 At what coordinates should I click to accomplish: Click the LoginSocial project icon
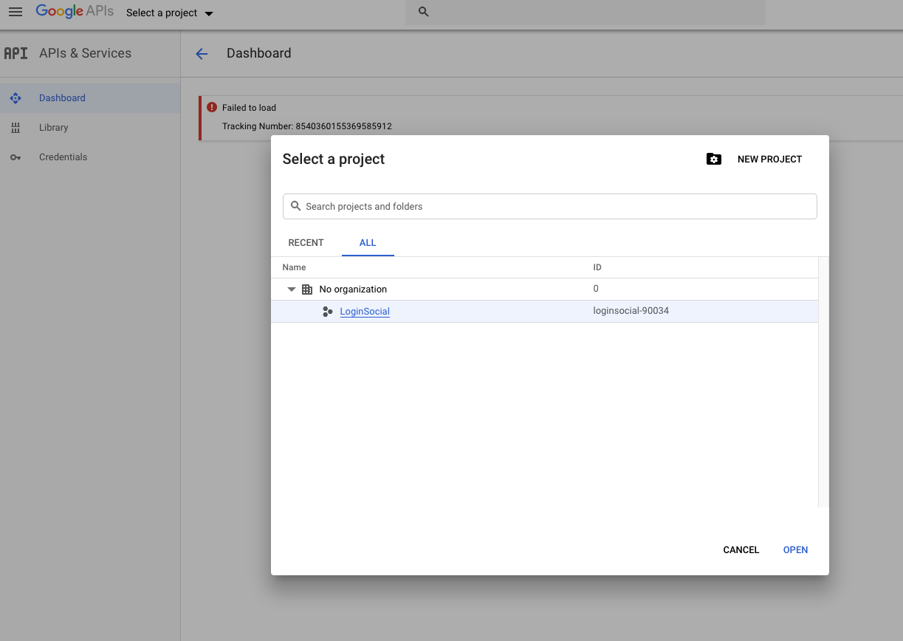[328, 312]
